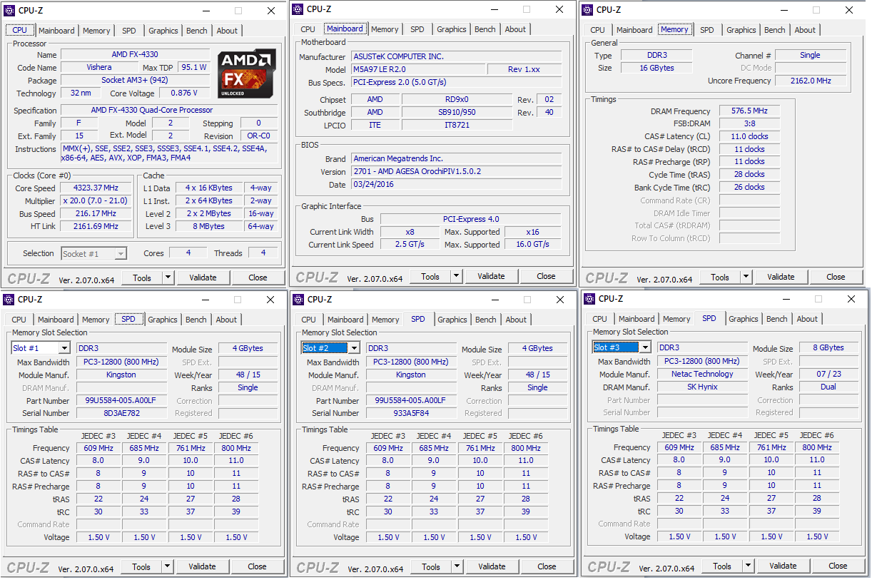Image resolution: width=872 pixels, height=580 pixels.
Task: Click CPU-Z title icon in the Slot #1 window
Action: pyautogui.click(x=9, y=300)
